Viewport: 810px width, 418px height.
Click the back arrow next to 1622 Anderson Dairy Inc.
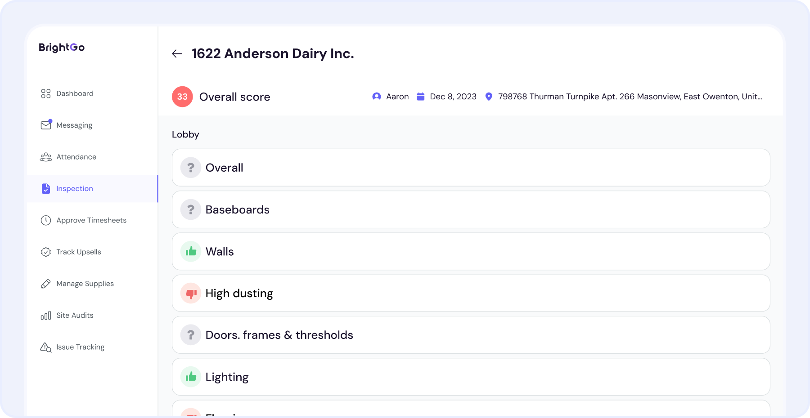[177, 53]
